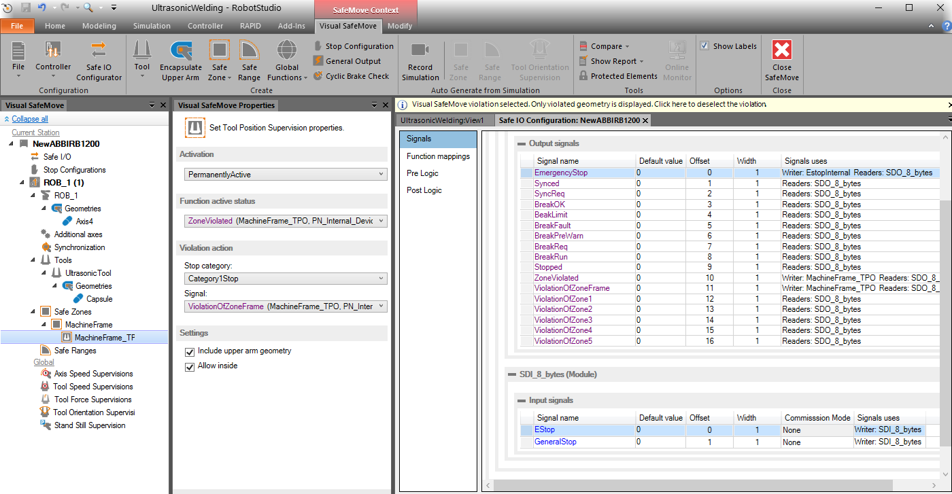Image resolution: width=952 pixels, height=494 pixels.
Task: Open the Modify ribbon tab
Action: [x=400, y=26]
